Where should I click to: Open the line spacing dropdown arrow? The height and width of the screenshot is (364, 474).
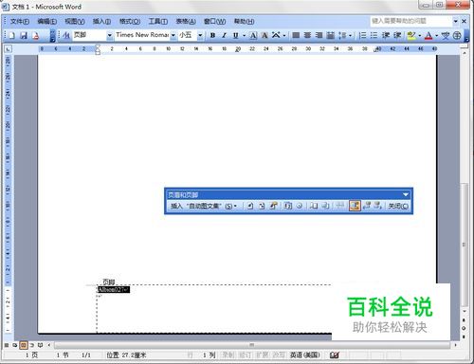(x=350, y=35)
